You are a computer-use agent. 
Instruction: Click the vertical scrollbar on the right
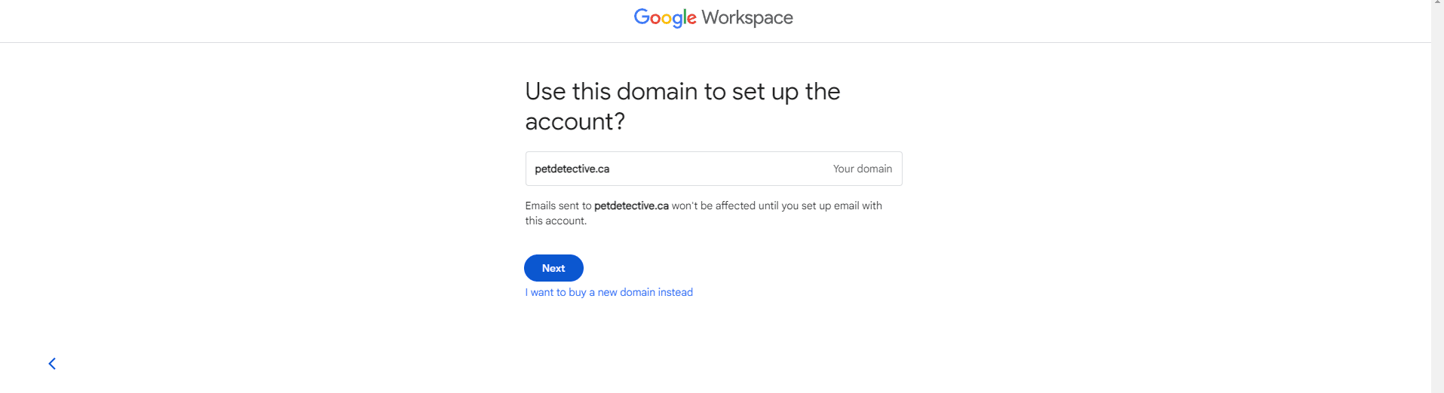pos(1437,196)
